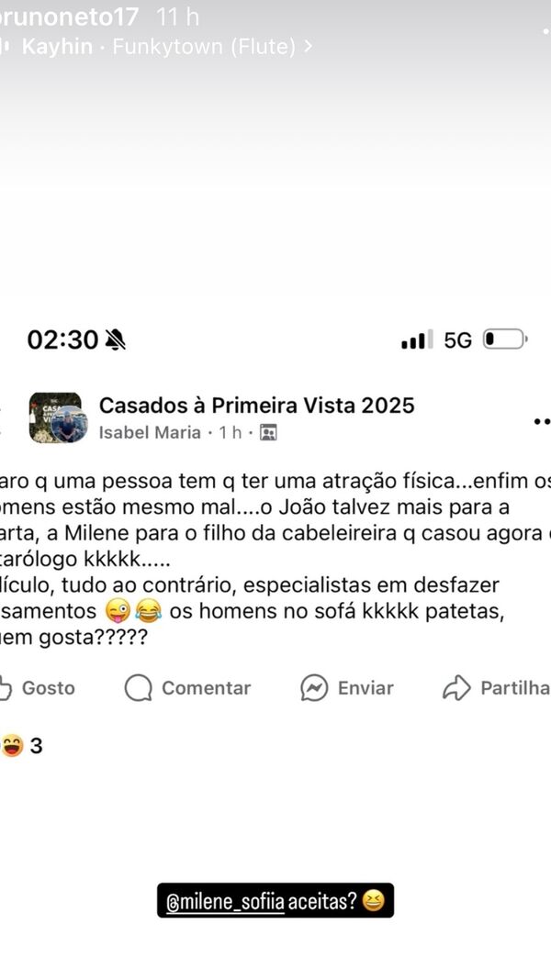Open Isabel Maria's profile name
The image size is (551, 979).
[150, 432]
